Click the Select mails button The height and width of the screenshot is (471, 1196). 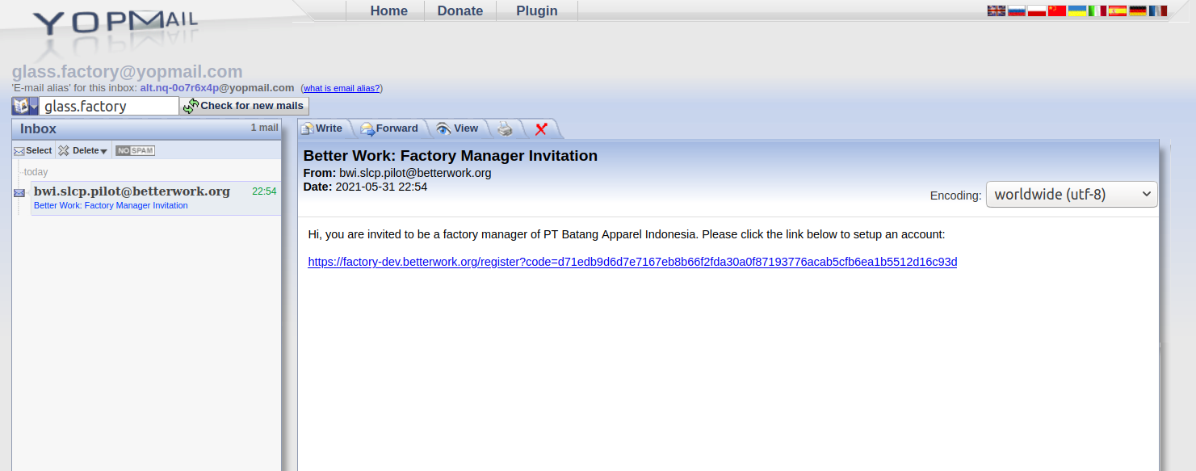[x=33, y=150]
